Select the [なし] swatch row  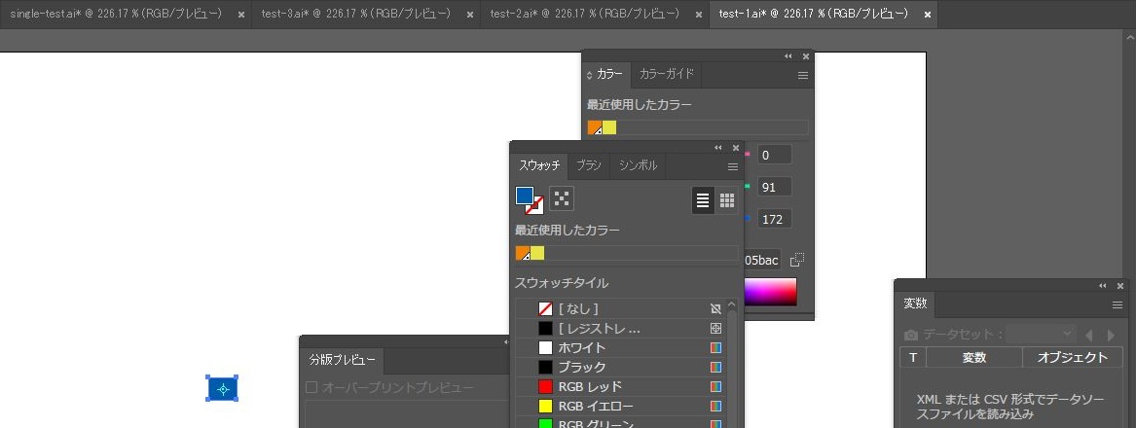click(x=619, y=308)
